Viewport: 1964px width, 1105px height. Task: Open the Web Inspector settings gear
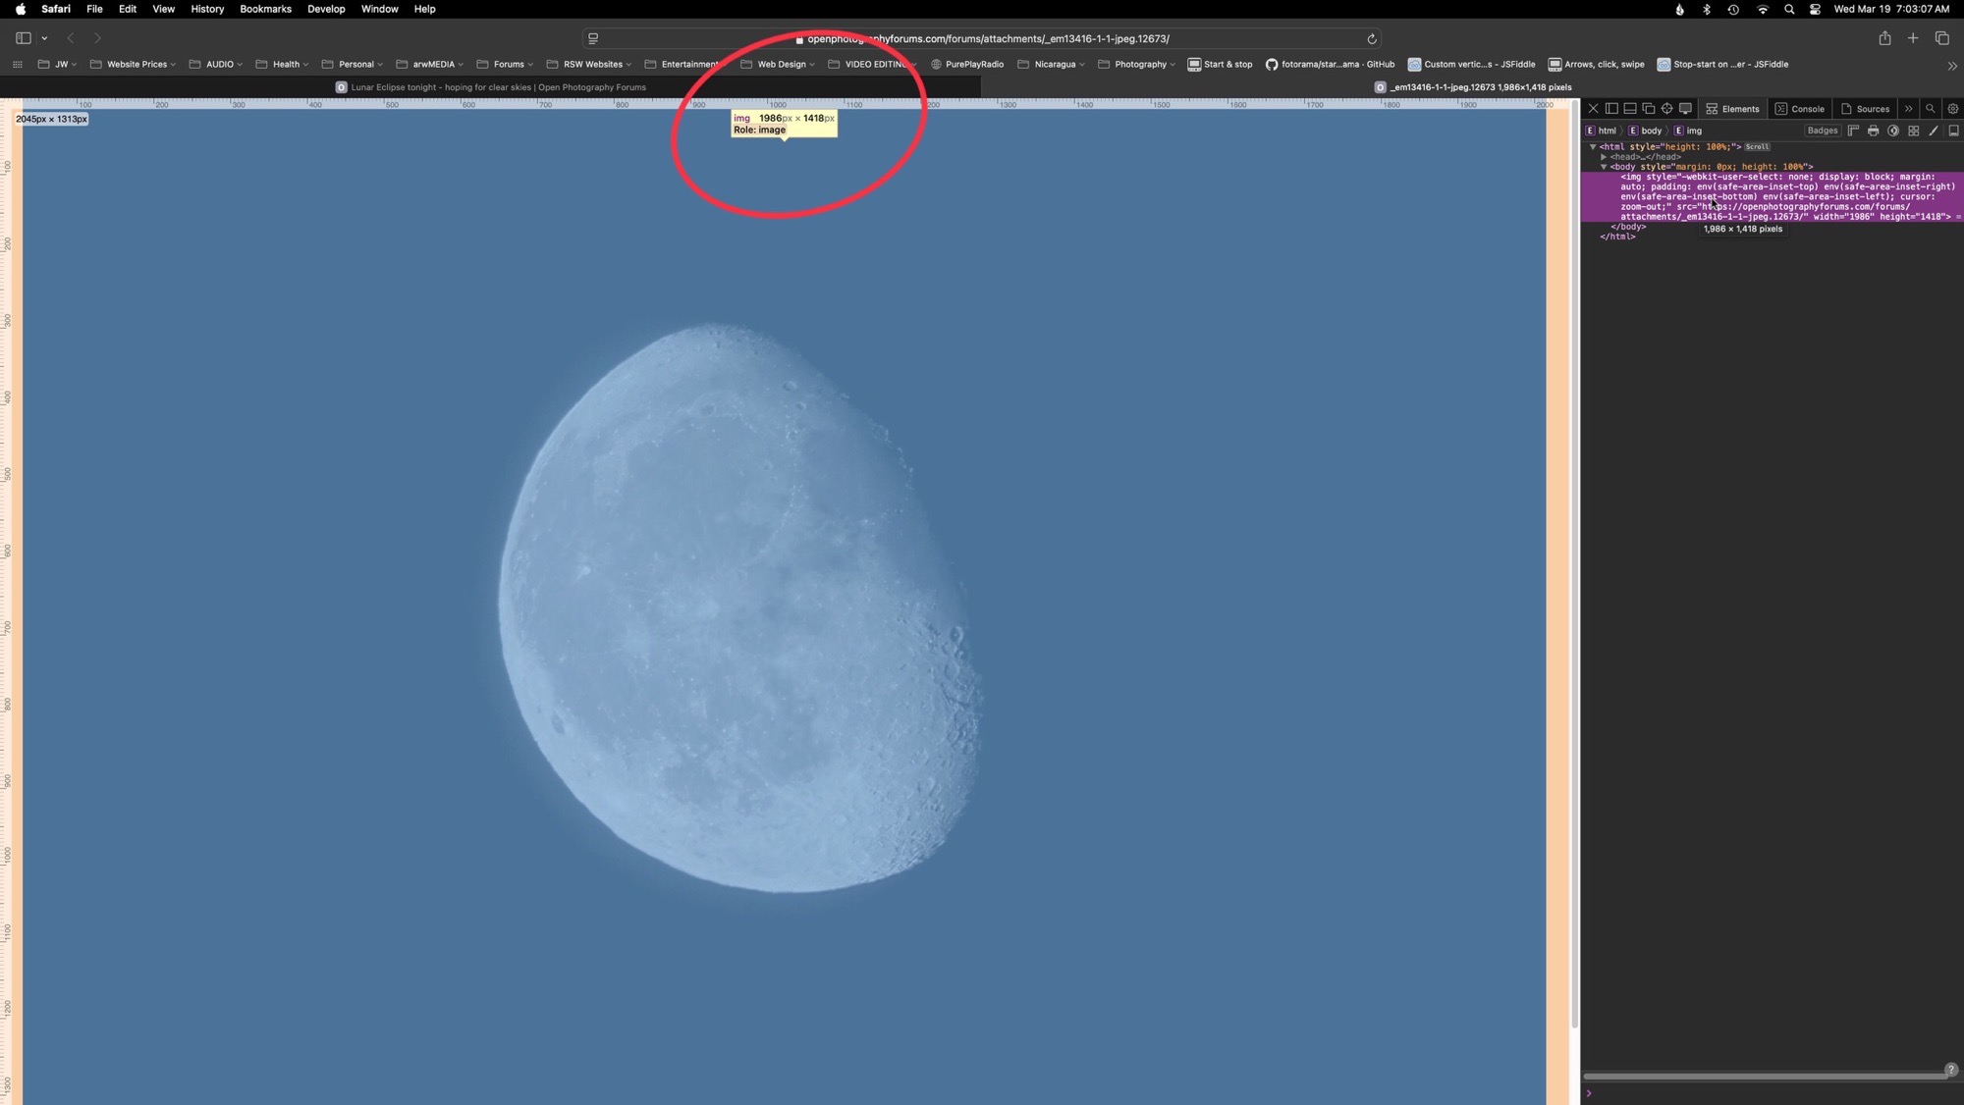1952,109
